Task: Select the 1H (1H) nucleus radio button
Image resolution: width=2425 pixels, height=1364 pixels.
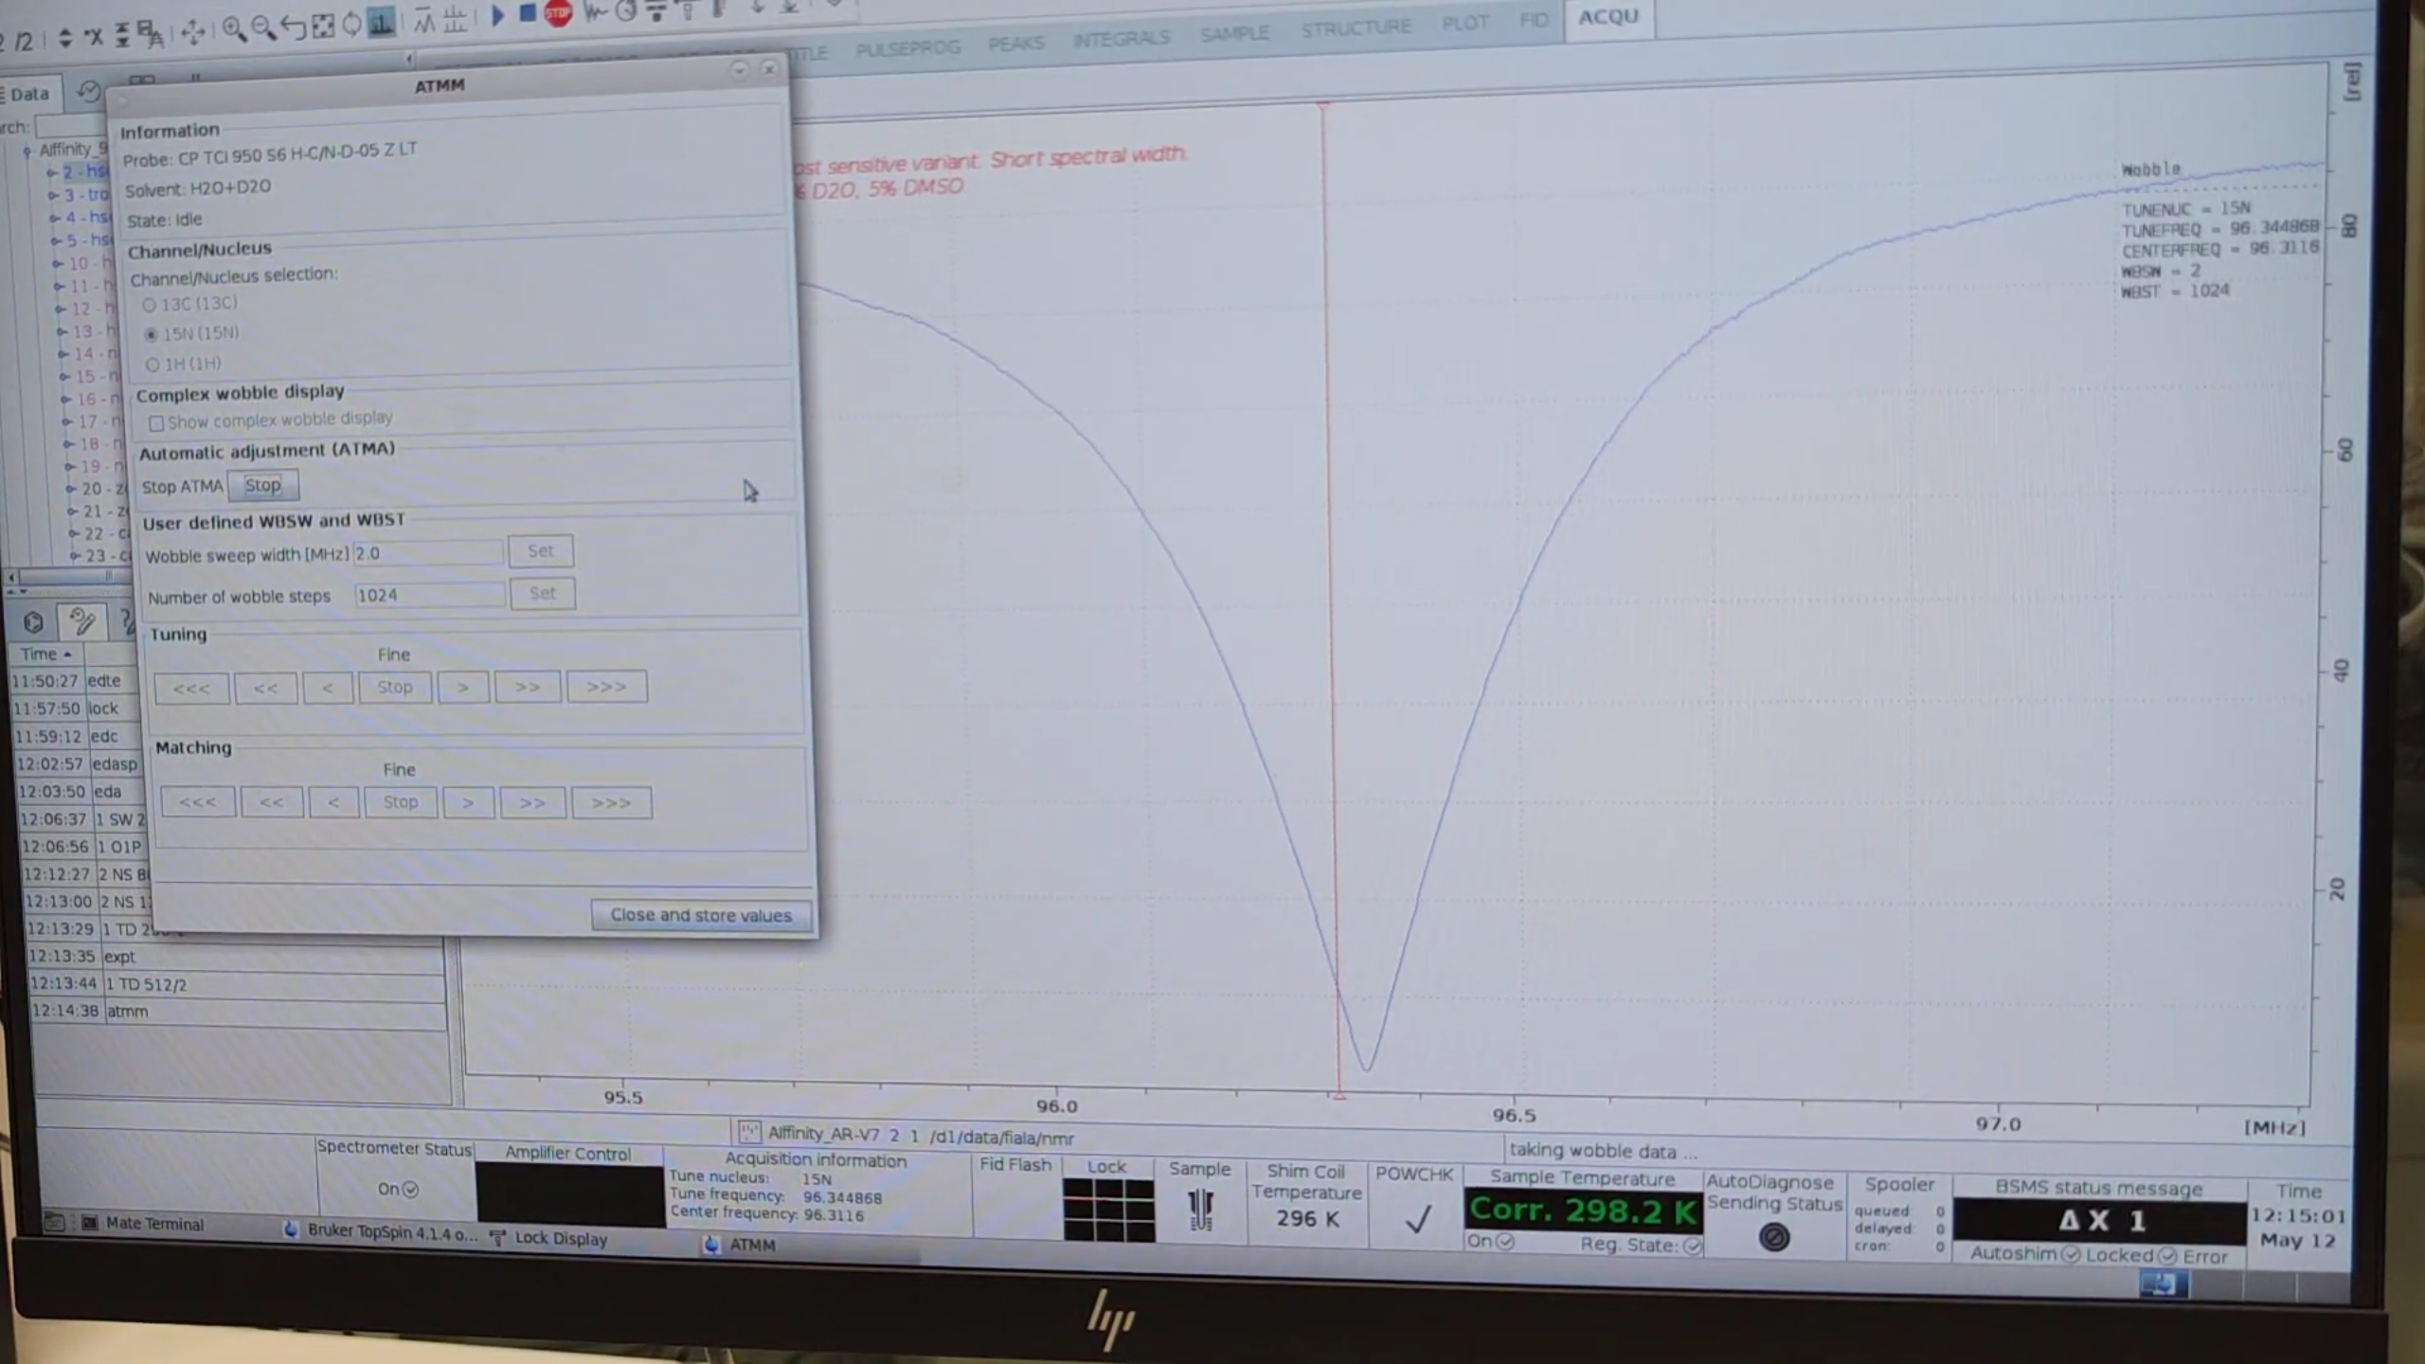Action: pos(153,365)
